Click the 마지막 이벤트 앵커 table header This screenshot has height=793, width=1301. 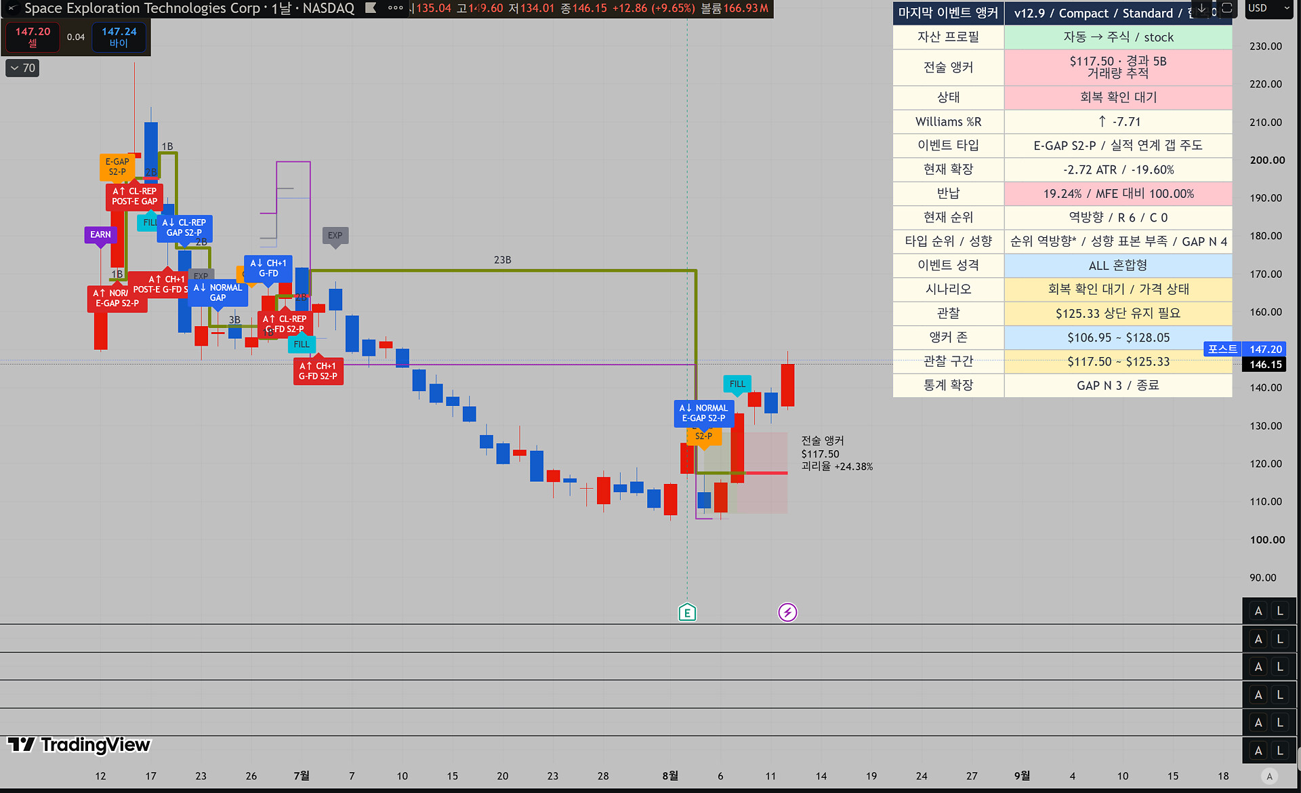[948, 13]
